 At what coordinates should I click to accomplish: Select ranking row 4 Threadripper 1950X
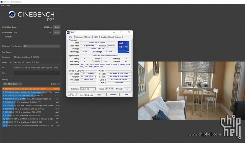point(31,99)
